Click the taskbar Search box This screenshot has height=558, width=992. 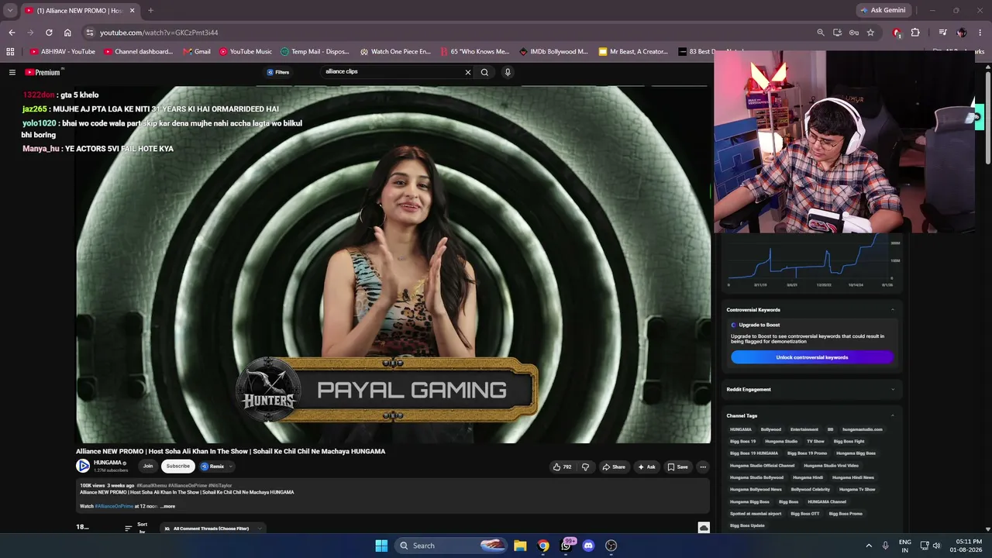pos(451,546)
